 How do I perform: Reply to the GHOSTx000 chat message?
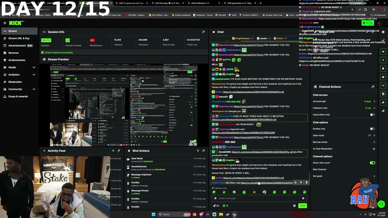pos(295,183)
